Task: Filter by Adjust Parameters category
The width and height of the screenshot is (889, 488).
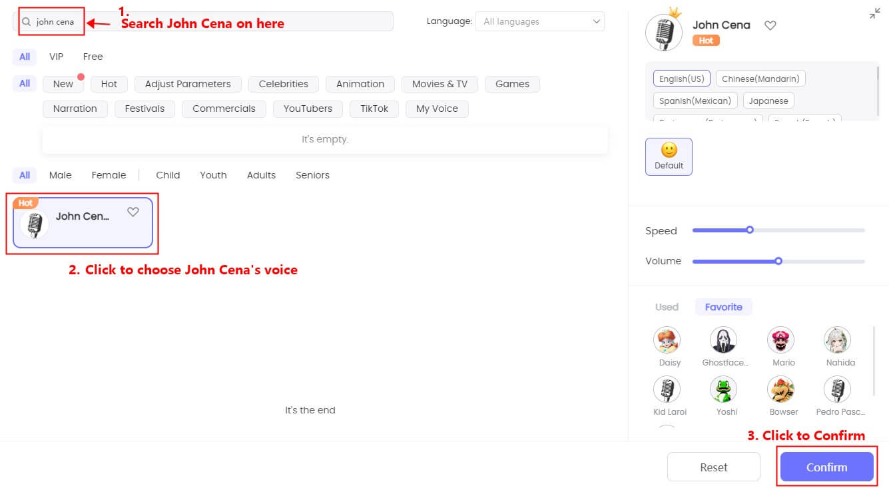Action: click(x=188, y=84)
